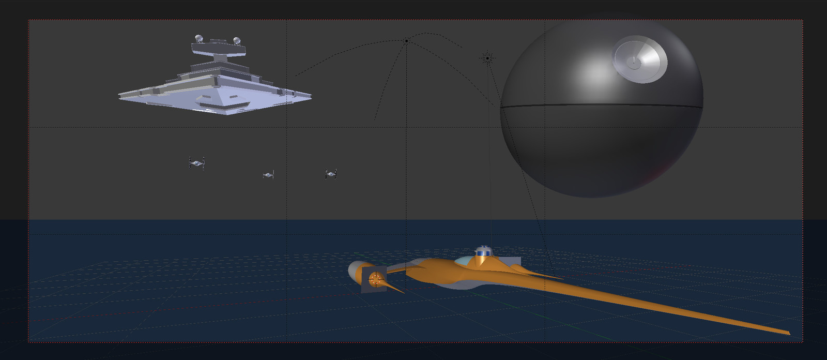The width and height of the screenshot is (827, 360).
Task: Click the Star Destroyer bridge tower
Action: pyautogui.click(x=219, y=48)
